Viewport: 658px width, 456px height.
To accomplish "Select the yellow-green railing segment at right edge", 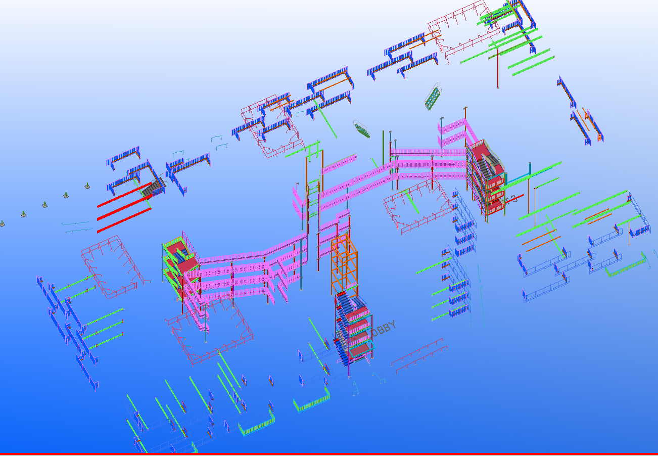I will tap(627, 266).
